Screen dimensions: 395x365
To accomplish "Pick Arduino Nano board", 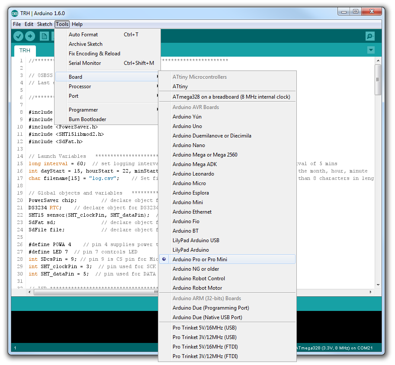I will [x=227, y=145].
